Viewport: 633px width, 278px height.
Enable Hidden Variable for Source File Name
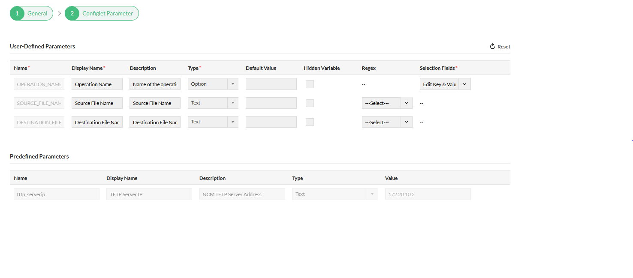click(x=310, y=103)
